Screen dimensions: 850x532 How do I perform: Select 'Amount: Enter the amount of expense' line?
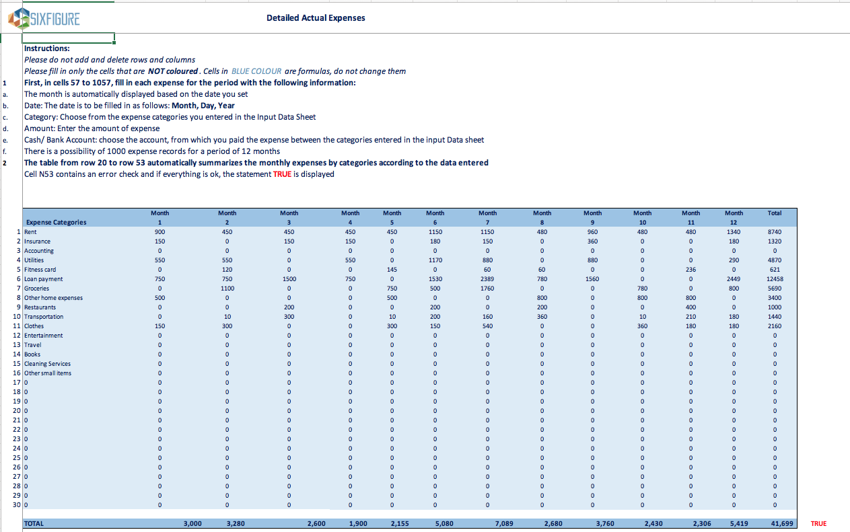[x=92, y=128]
